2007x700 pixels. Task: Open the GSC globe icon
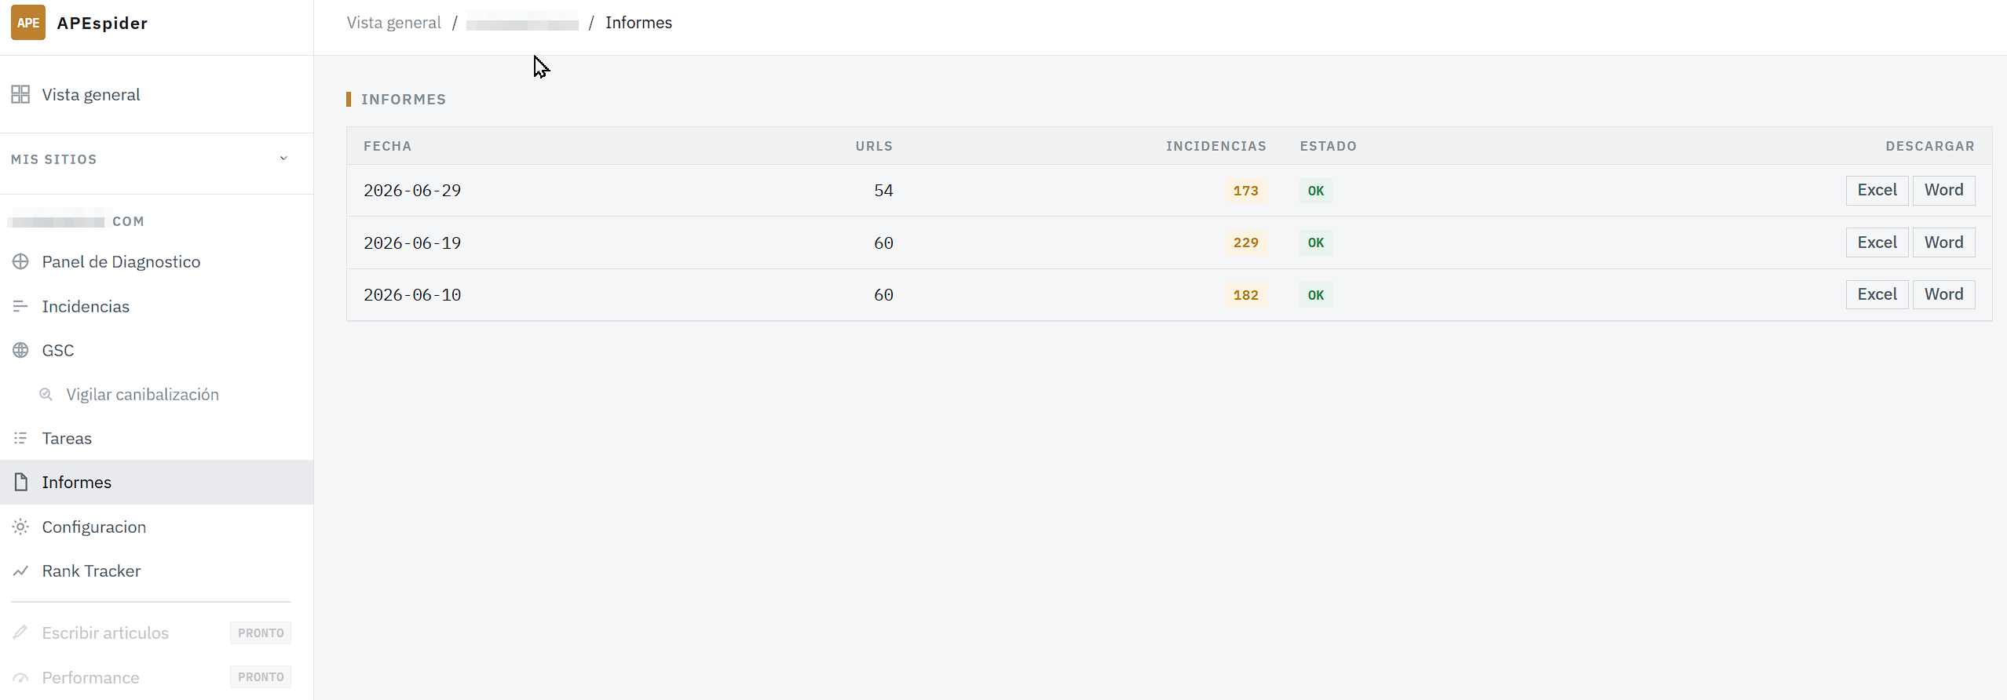point(20,350)
